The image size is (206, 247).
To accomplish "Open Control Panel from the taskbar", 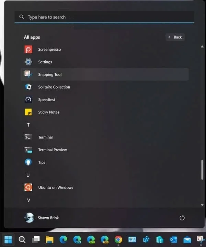I will pos(132,239).
